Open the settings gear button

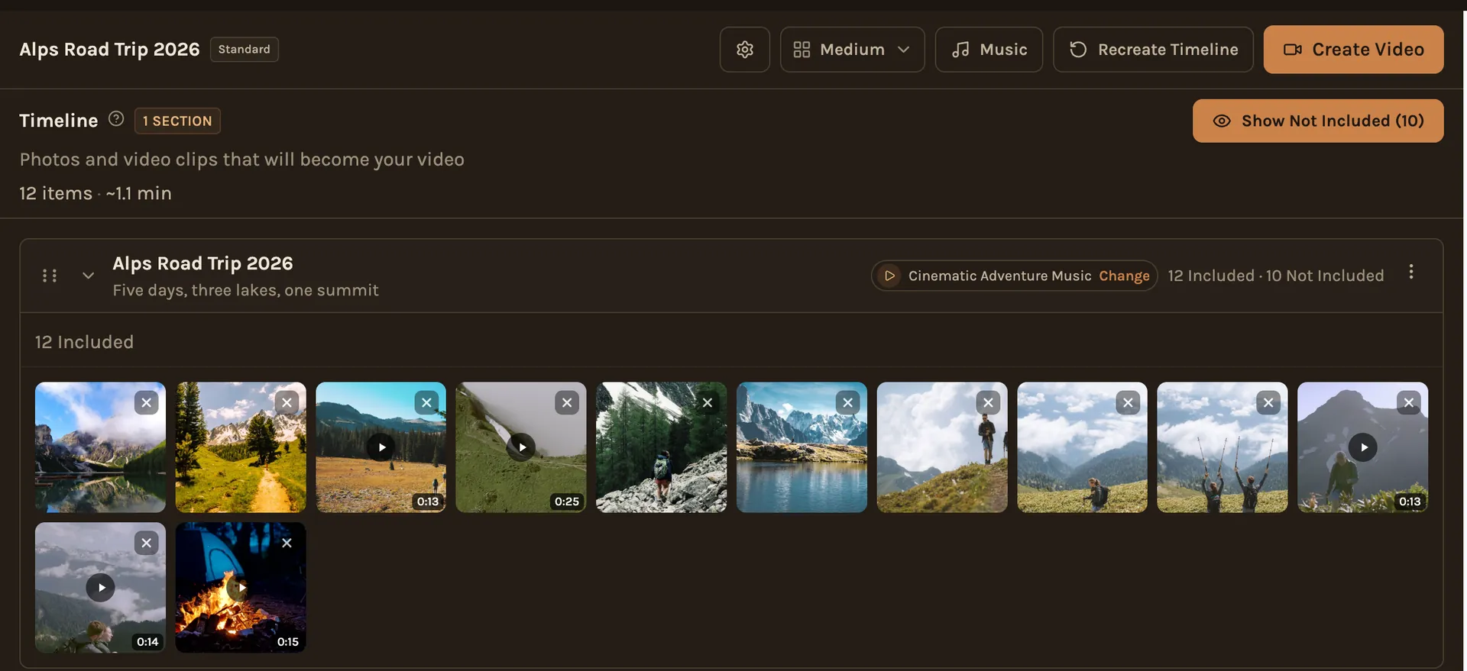(x=744, y=50)
